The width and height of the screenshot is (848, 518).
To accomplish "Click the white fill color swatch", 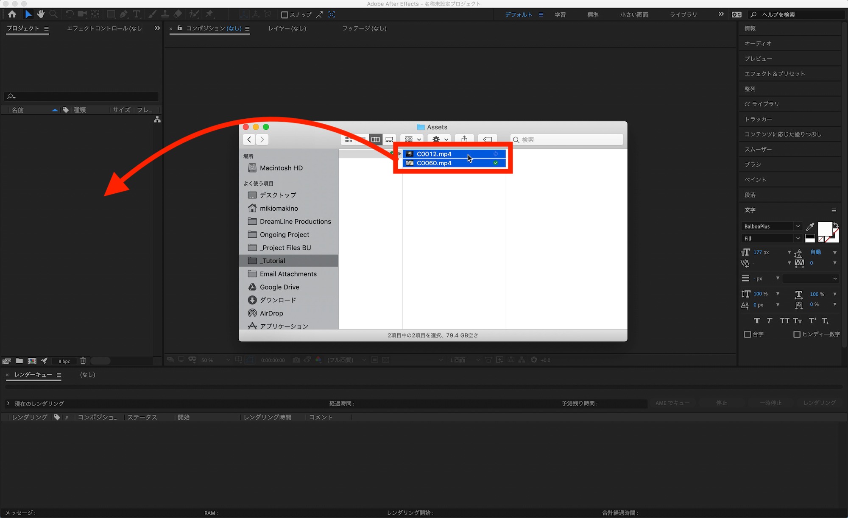I will (824, 229).
